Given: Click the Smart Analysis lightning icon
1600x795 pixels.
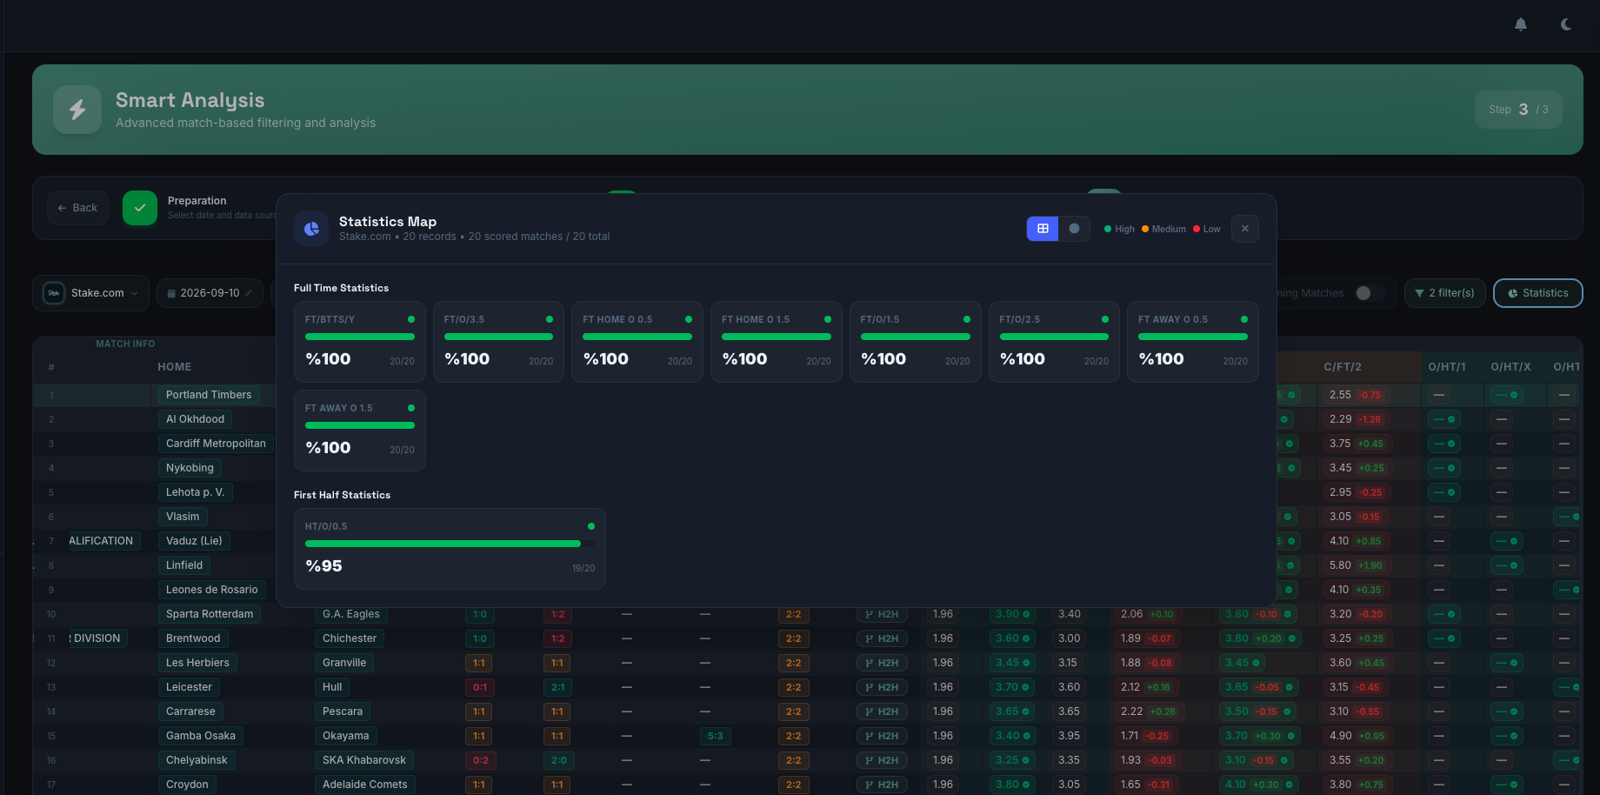Looking at the screenshot, I should coord(77,110).
